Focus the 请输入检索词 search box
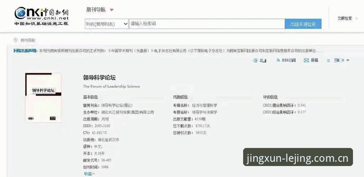The height and width of the screenshot is (177, 364). (207, 24)
